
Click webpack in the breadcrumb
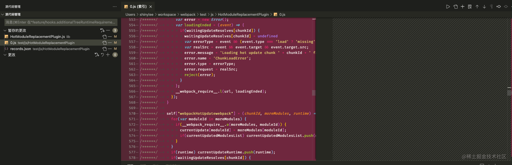[x=188, y=14]
